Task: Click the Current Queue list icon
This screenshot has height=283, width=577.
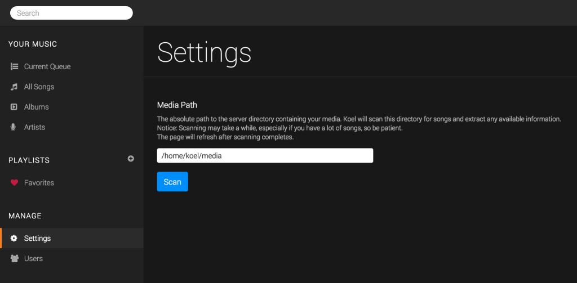Action: coord(14,66)
